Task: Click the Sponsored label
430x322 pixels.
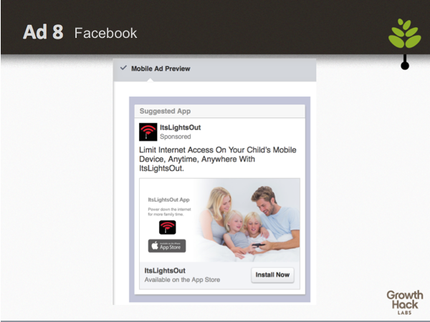Action: [176, 137]
